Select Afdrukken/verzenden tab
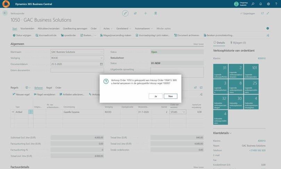The width and height of the screenshot is (281, 169). (49, 29)
